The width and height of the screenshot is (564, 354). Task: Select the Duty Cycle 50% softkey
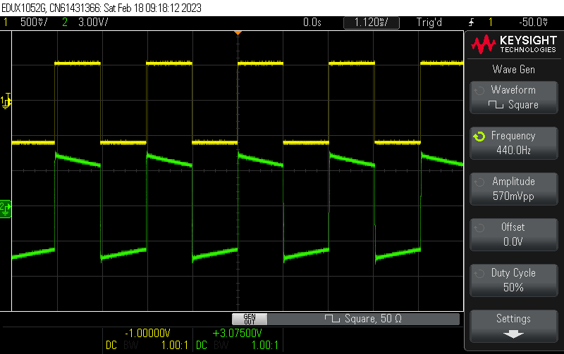(514, 280)
